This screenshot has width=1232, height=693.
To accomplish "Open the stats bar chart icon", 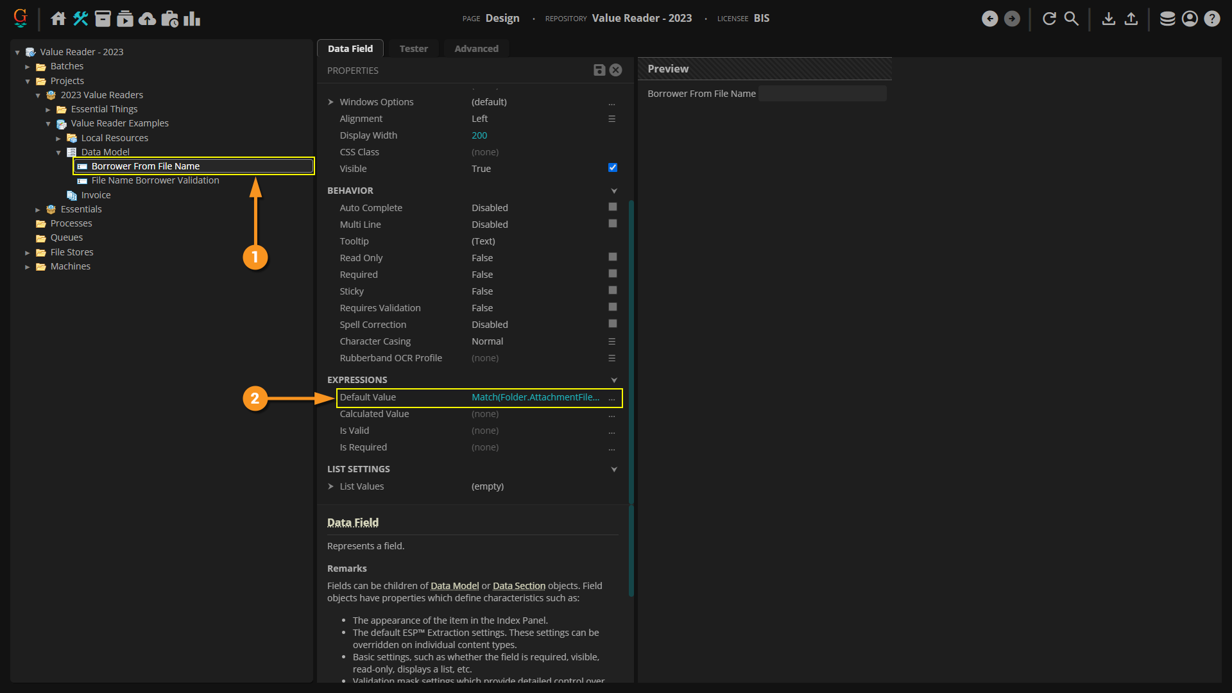I will click(x=192, y=19).
